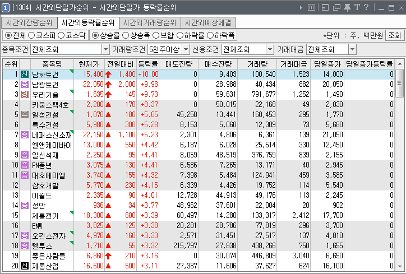Open the memo icon in title bar
The width and height of the screenshot is (406, 274).
(311, 7)
